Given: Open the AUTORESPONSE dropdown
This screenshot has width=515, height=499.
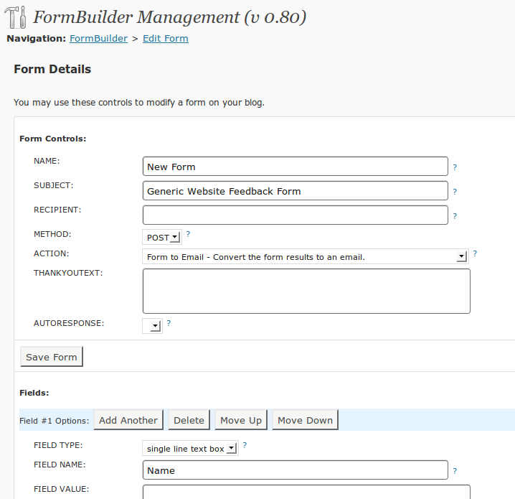Looking at the screenshot, I should [x=152, y=326].
